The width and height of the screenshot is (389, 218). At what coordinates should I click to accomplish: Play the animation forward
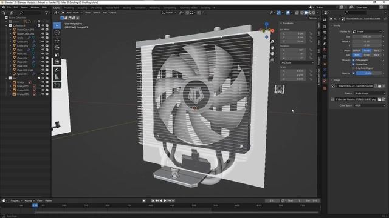click(165, 200)
